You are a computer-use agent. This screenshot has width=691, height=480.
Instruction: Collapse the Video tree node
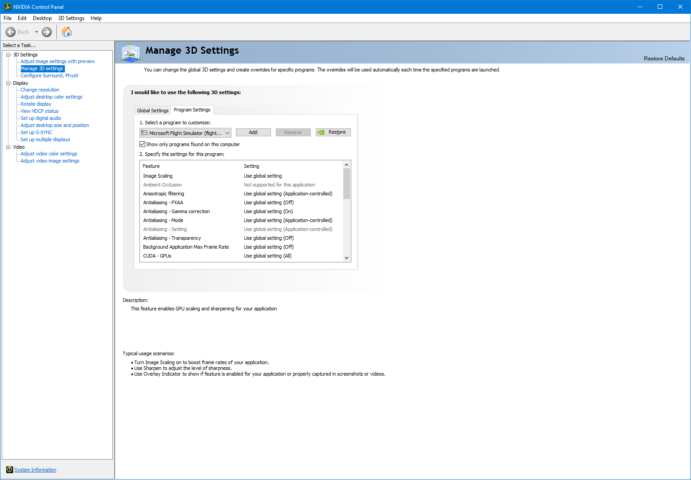coord(8,147)
